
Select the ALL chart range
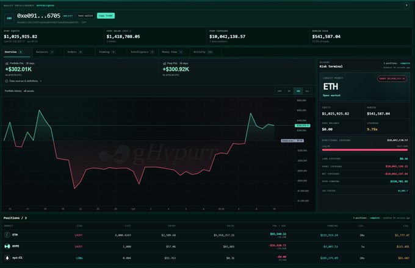click(307, 91)
